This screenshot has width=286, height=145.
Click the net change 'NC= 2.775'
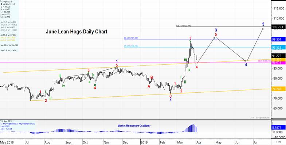[x=5, y=17]
